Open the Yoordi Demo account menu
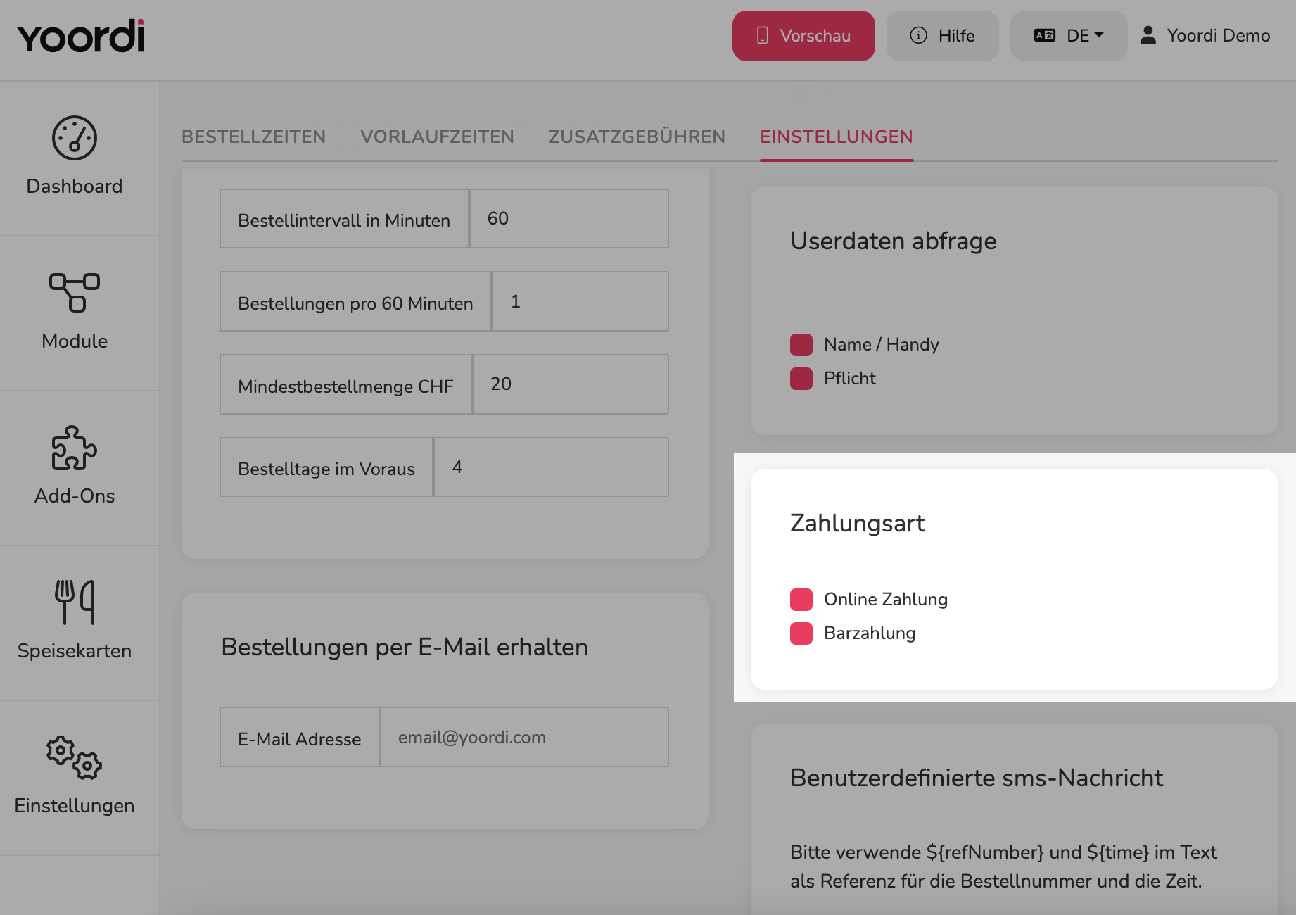Screen dimensions: 1296x915 [1205, 36]
